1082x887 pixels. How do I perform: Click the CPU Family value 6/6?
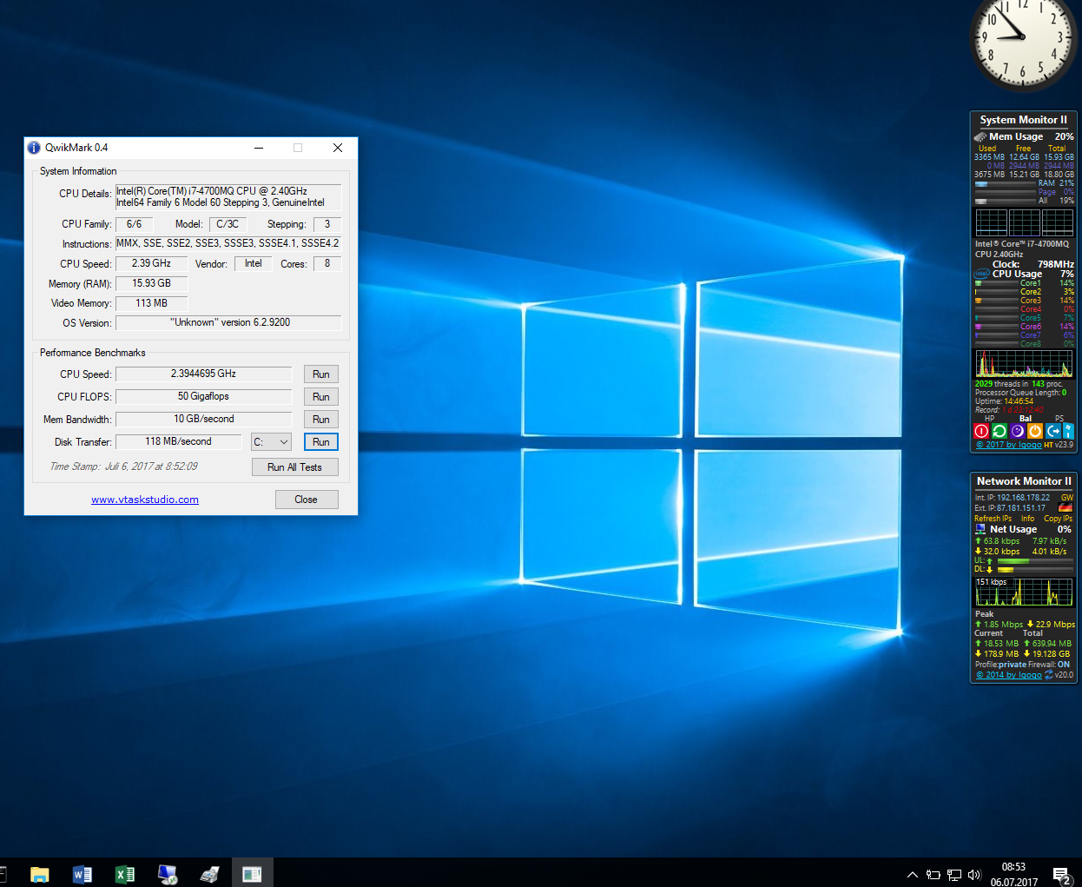click(134, 224)
